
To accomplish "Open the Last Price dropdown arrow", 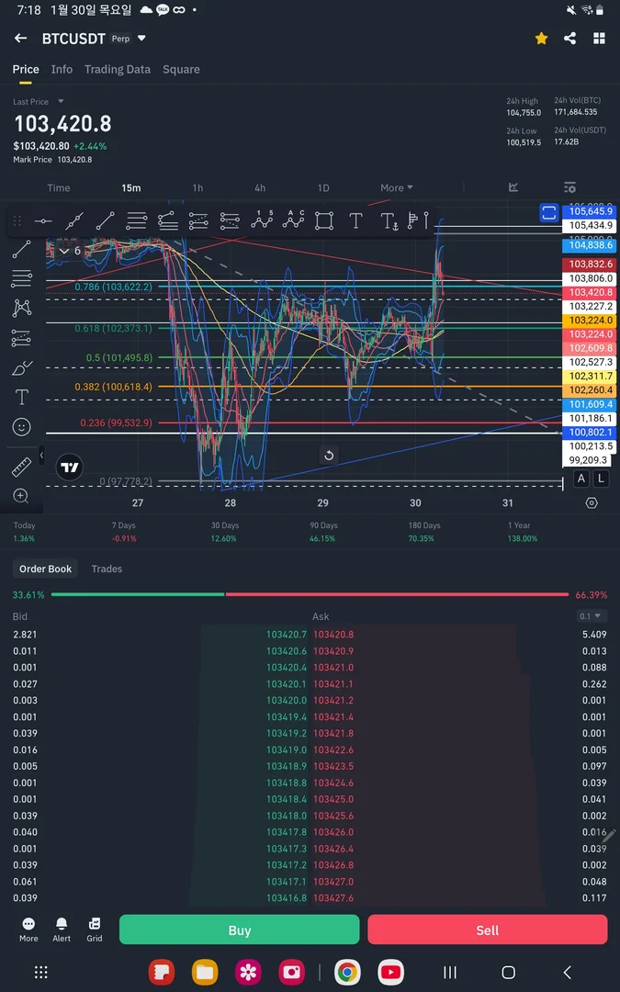I will (62, 101).
